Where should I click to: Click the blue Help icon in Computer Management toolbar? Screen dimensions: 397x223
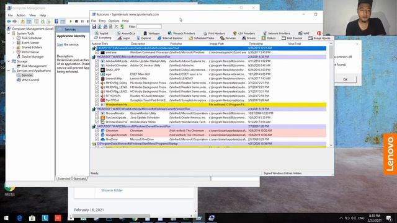tap(56, 22)
